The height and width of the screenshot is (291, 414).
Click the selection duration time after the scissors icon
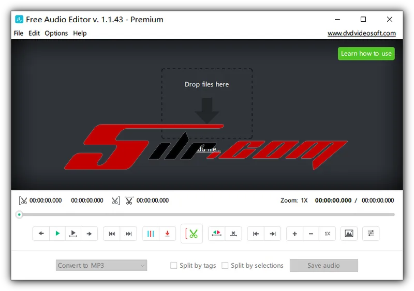pos(153,201)
